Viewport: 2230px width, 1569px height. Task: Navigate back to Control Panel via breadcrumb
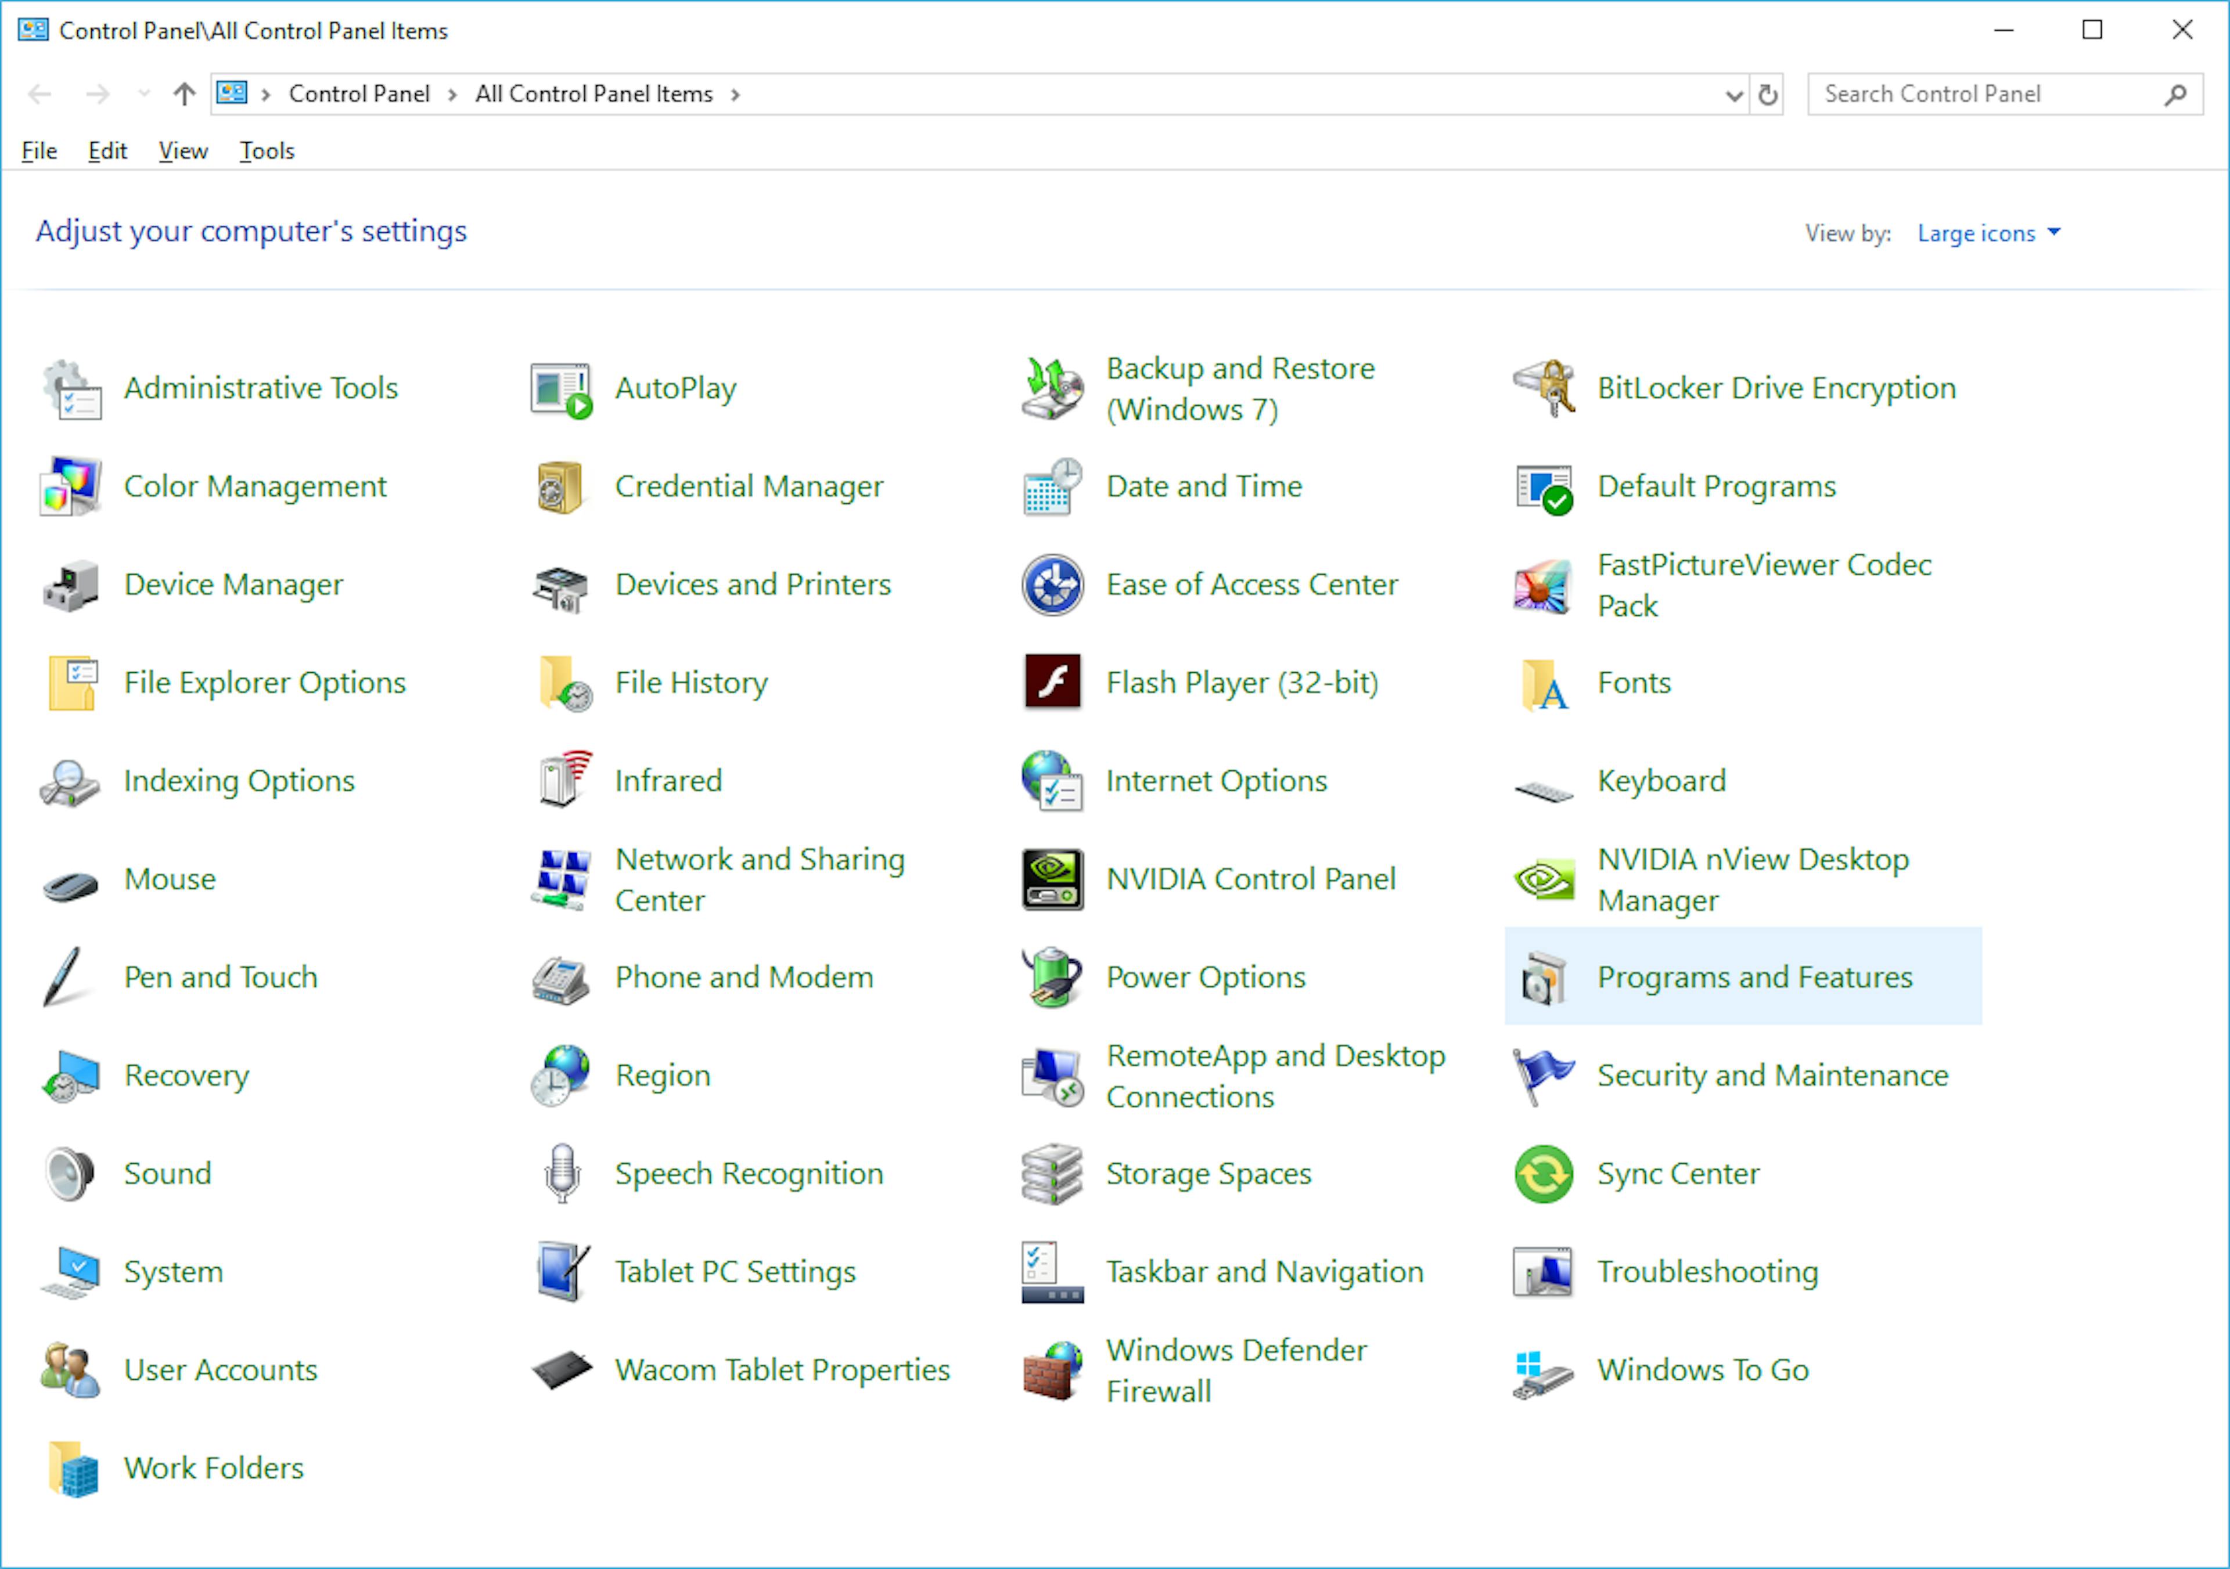pos(359,93)
